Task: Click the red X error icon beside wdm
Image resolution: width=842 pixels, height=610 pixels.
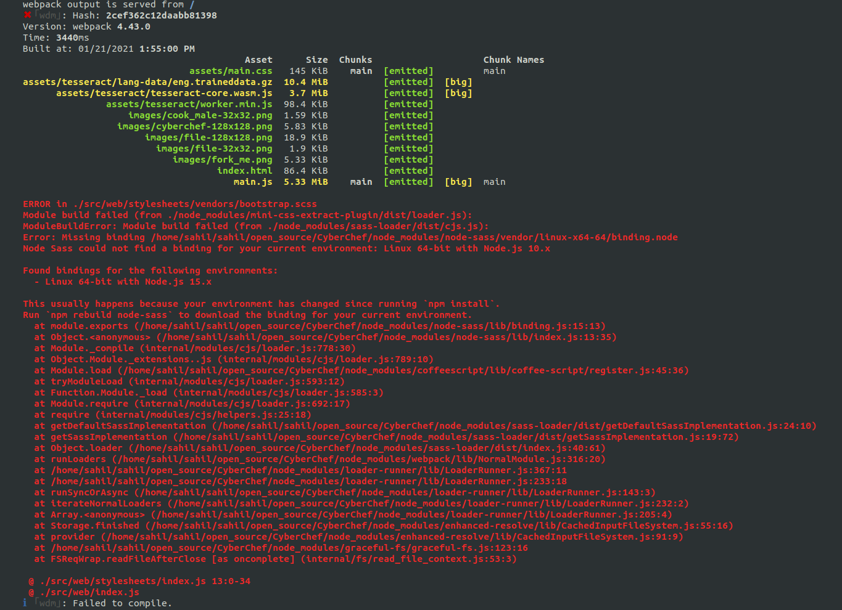Action: pos(26,15)
